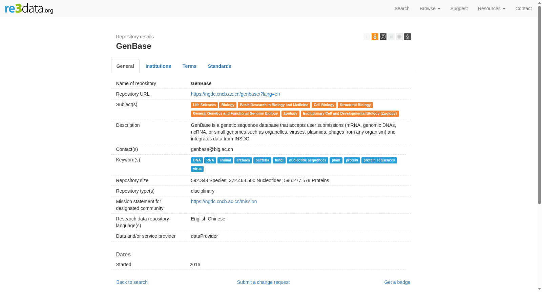This screenshot has height=292, width=542.
Task: Click the Cell Biology subject tag
Action: pyautogui.click(x=324, y=105)
